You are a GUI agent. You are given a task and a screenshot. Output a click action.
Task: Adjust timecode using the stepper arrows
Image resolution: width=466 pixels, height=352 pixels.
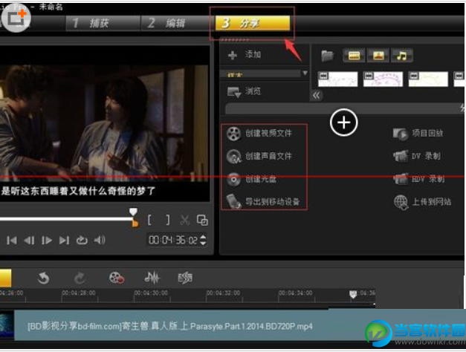tap(203, 240)
